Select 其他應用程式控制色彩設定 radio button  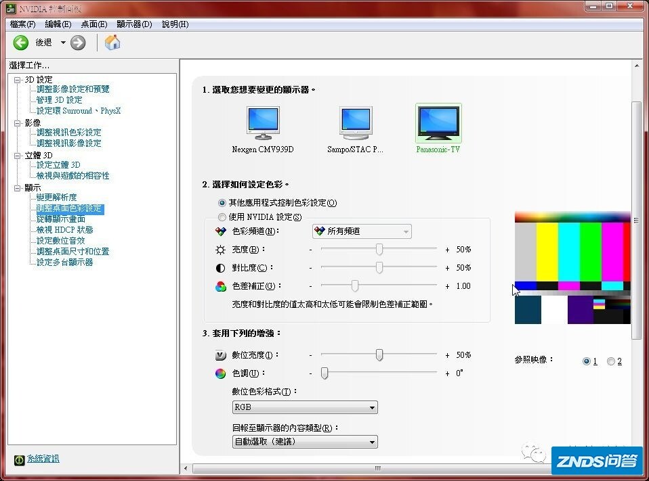point(222,203)
